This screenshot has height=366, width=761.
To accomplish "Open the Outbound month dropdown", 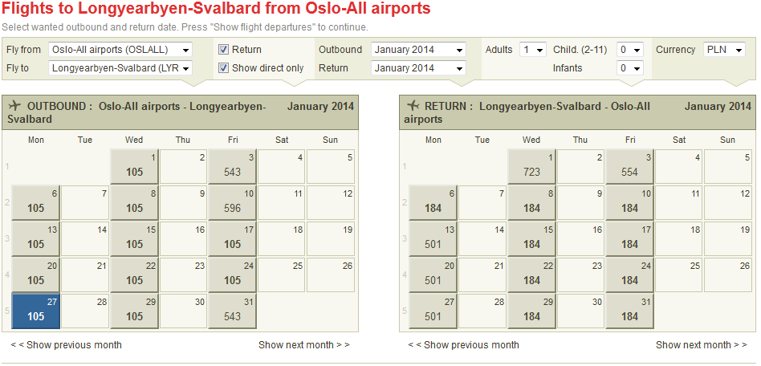I will [x=418, y=50].
